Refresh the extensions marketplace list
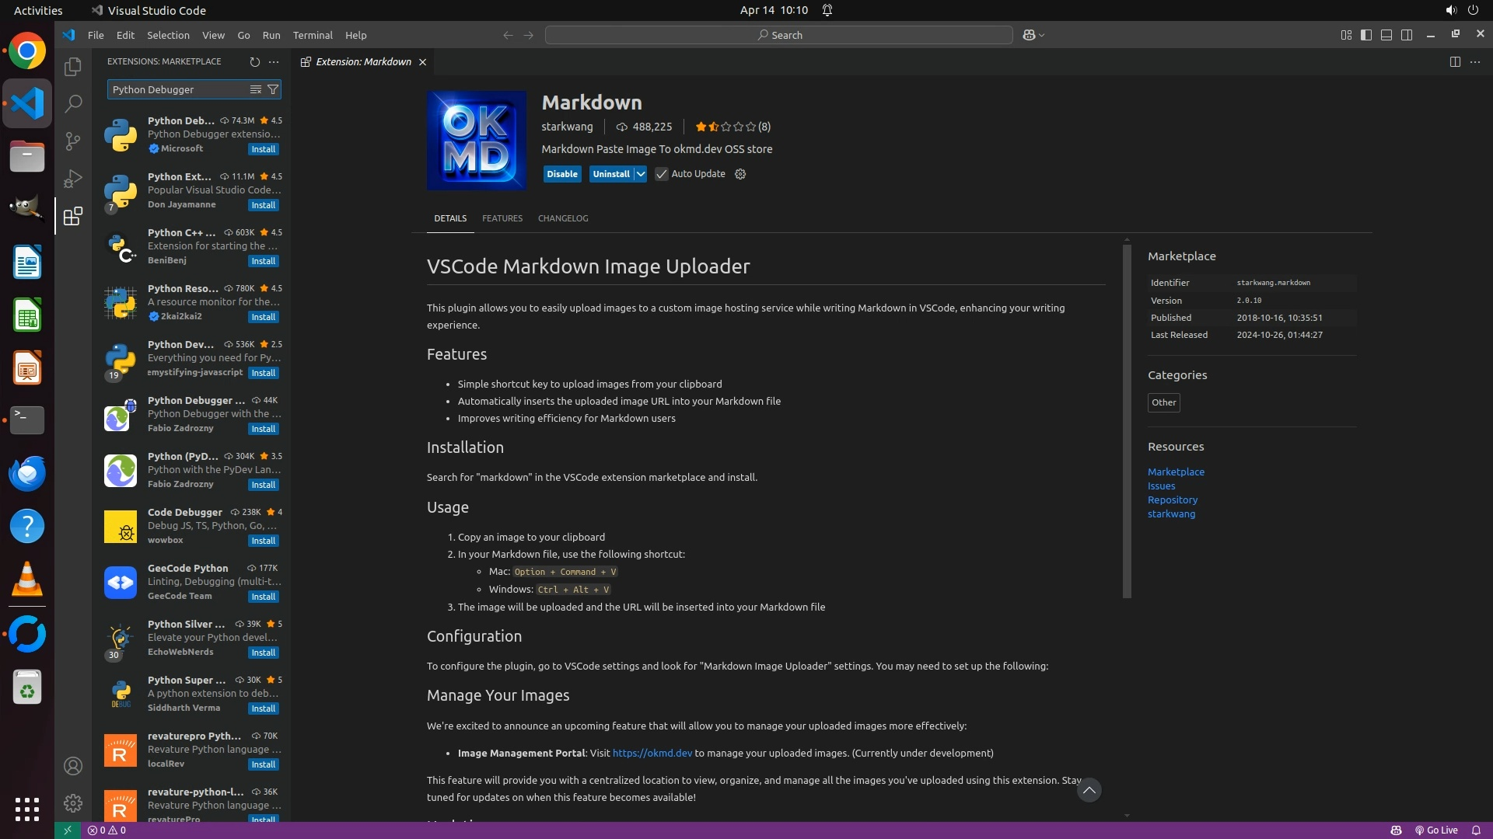 click(x=254, y=61)
